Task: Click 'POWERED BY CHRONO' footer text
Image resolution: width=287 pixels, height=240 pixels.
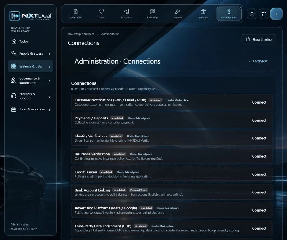Action: coord(24,229)
